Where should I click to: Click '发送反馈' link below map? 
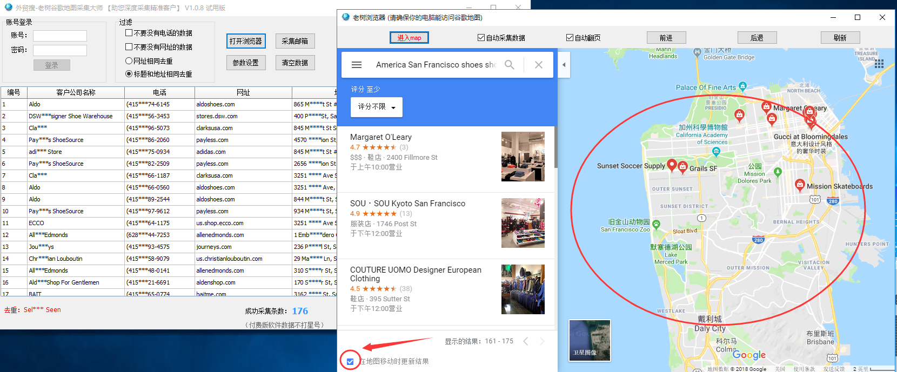pos(834,369)
